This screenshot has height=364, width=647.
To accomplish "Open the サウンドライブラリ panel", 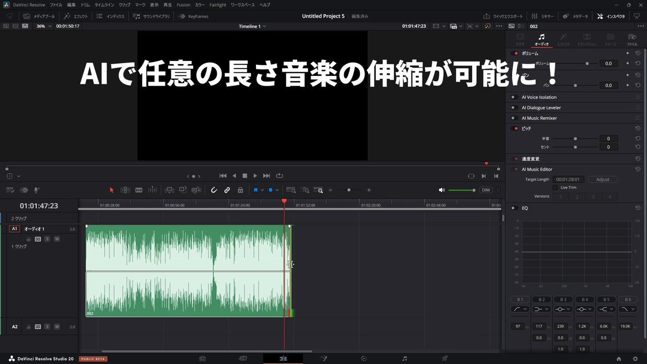I will tap(151, 16).
